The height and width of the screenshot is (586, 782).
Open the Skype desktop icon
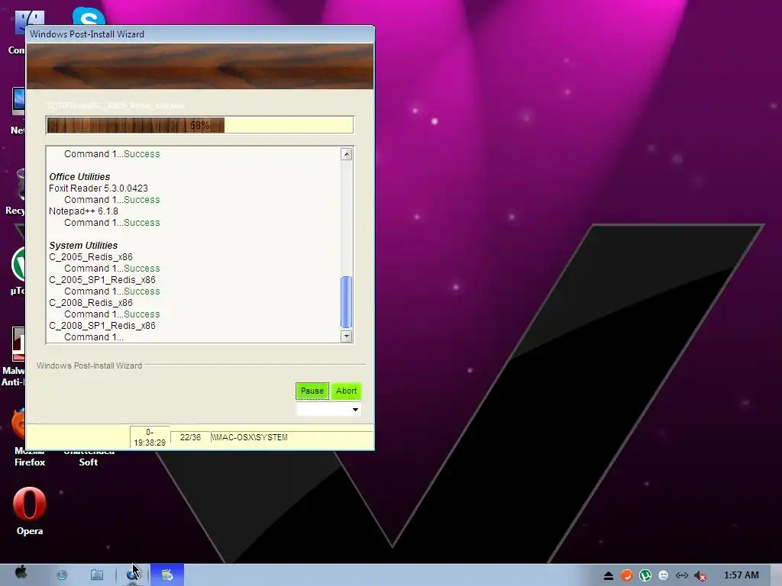[89, 17]
